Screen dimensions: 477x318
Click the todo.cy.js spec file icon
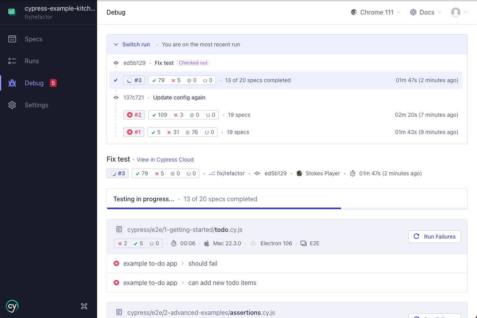119,229
